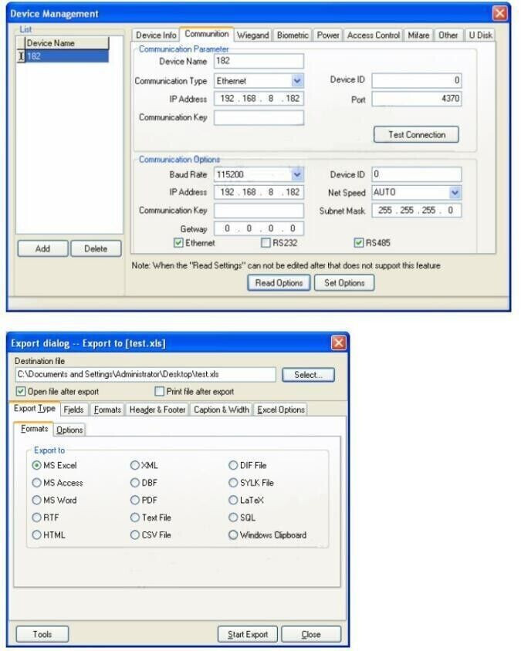Viewport: 521px width, 651px height.
Task: Open the Net Speed dropdown
Action: click(455, 192)
